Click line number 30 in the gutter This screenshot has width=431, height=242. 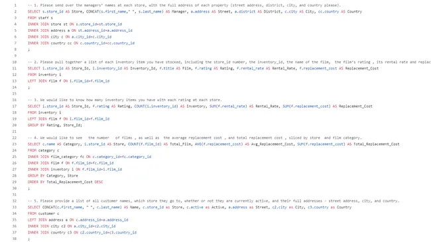point(15,188)
